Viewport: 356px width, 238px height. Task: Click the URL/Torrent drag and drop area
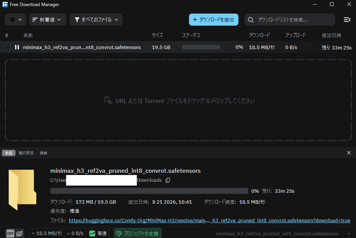pos(178,100)
